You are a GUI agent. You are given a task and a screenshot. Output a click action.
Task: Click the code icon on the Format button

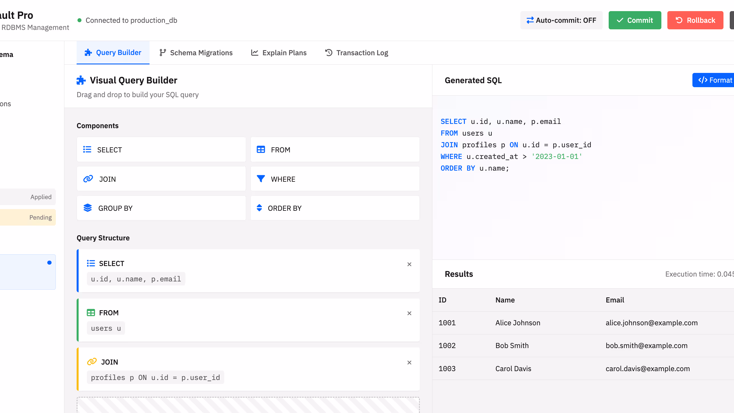point(703,80)
